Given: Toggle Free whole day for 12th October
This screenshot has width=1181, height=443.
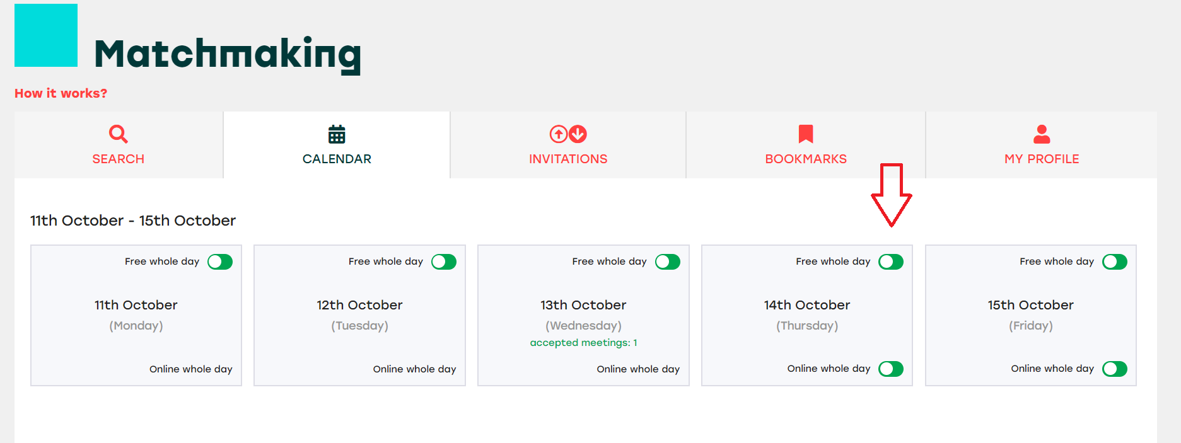Looking at the screenshot, I should (x=444, y=262).
